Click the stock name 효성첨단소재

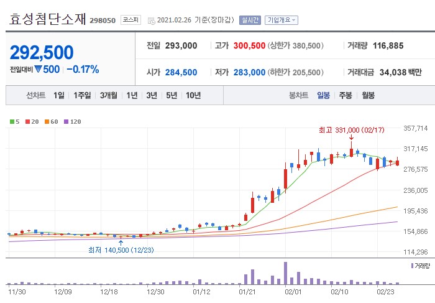(x=48, y=19)
